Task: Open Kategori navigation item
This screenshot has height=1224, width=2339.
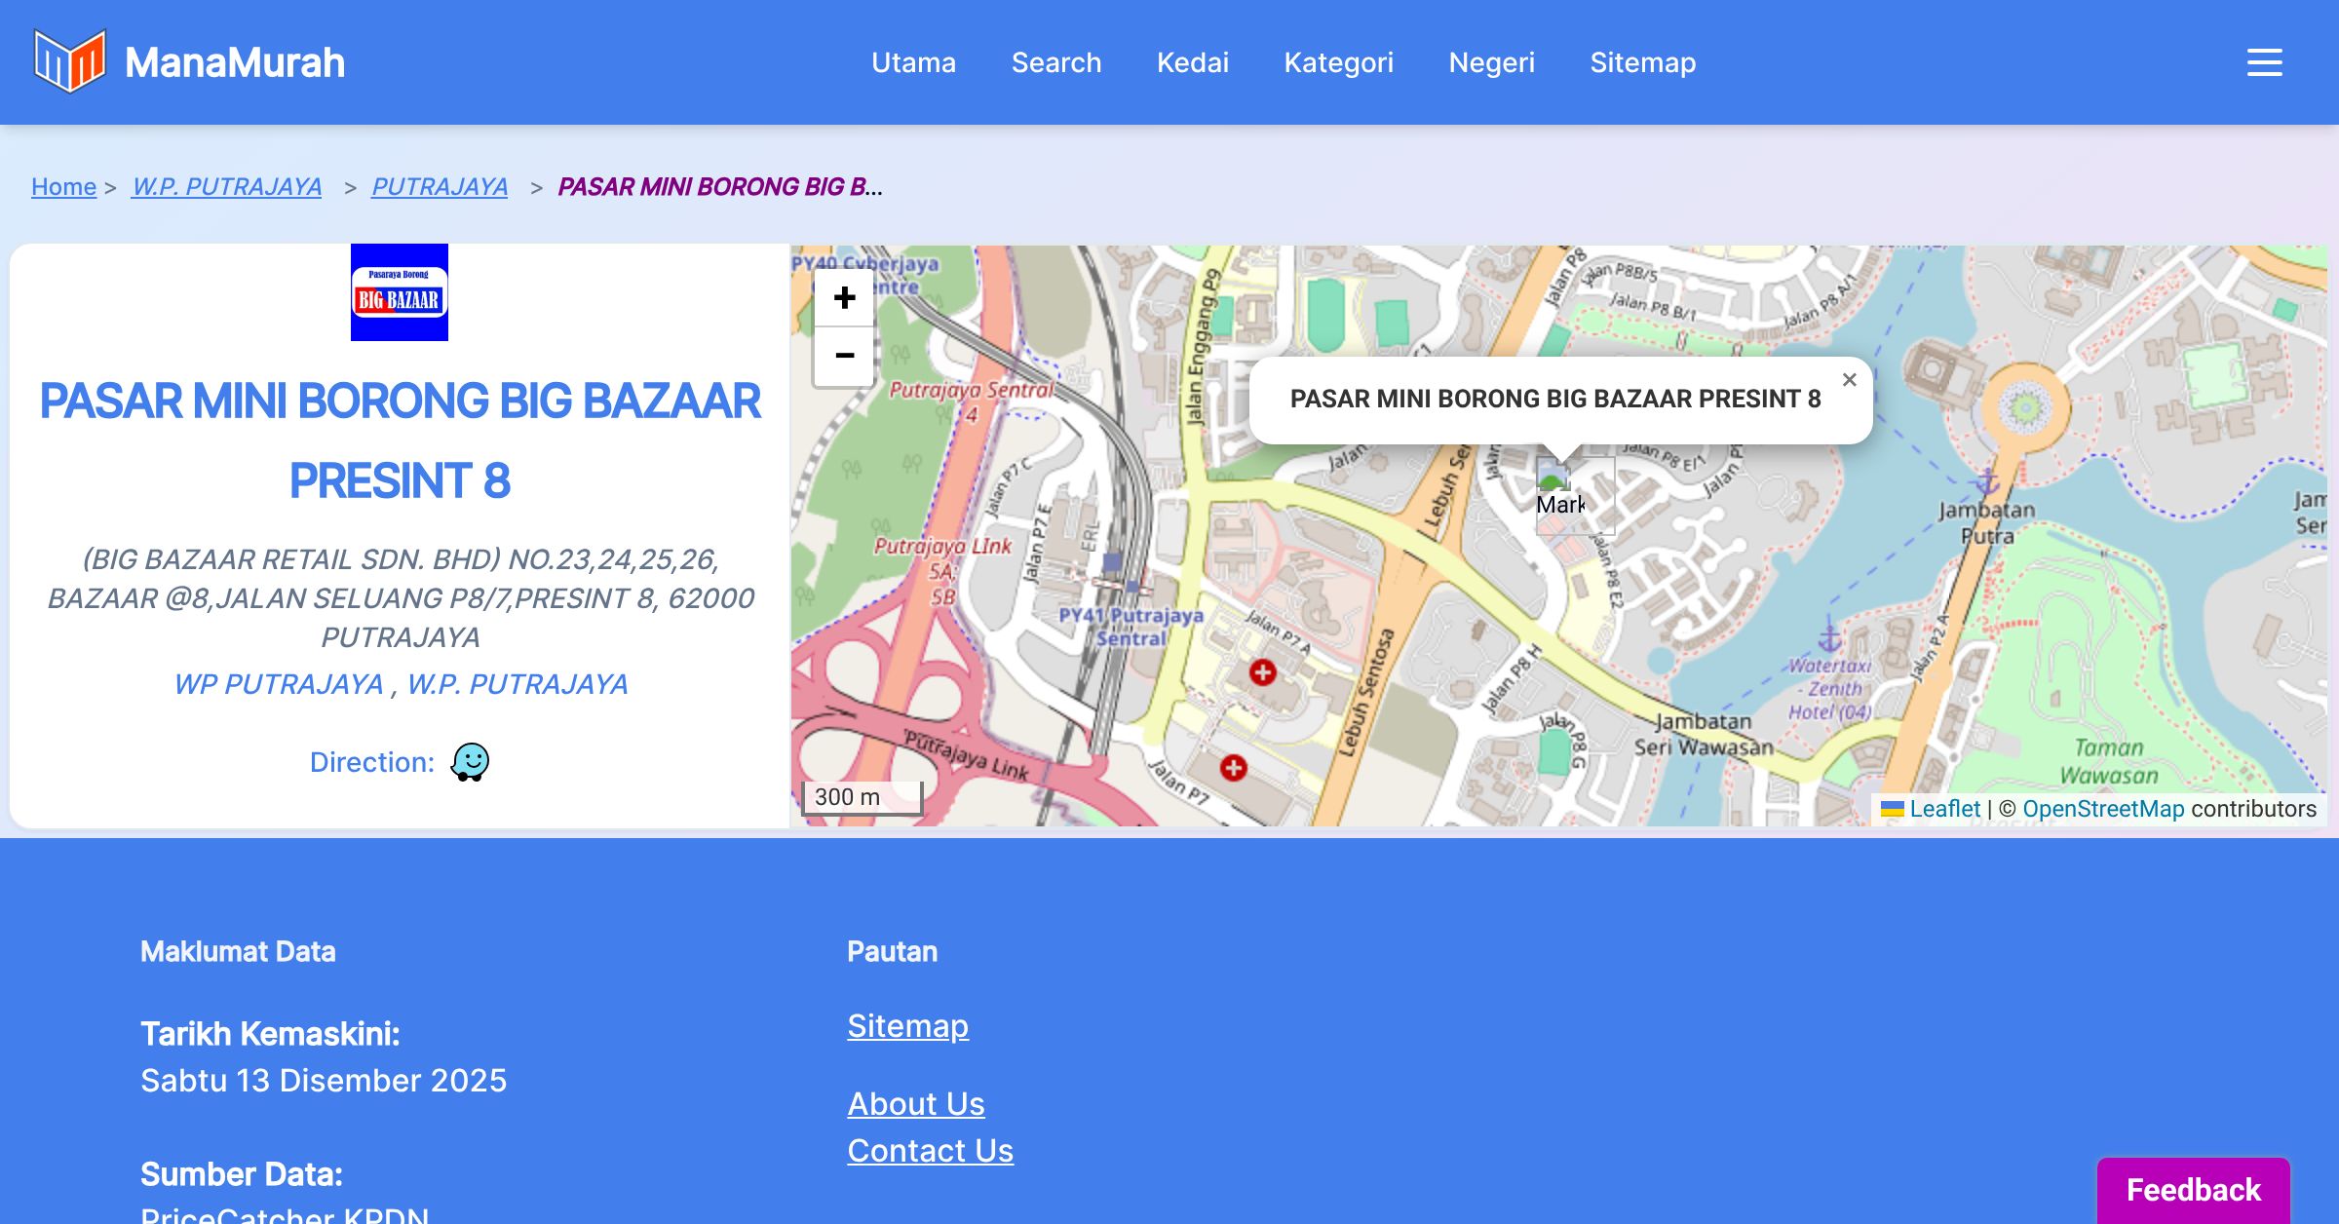Action: 1338,62
